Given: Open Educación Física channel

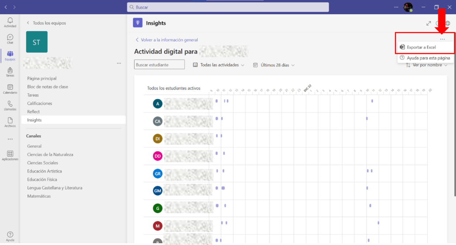Looking at the screenshot, I should (42, 180).
